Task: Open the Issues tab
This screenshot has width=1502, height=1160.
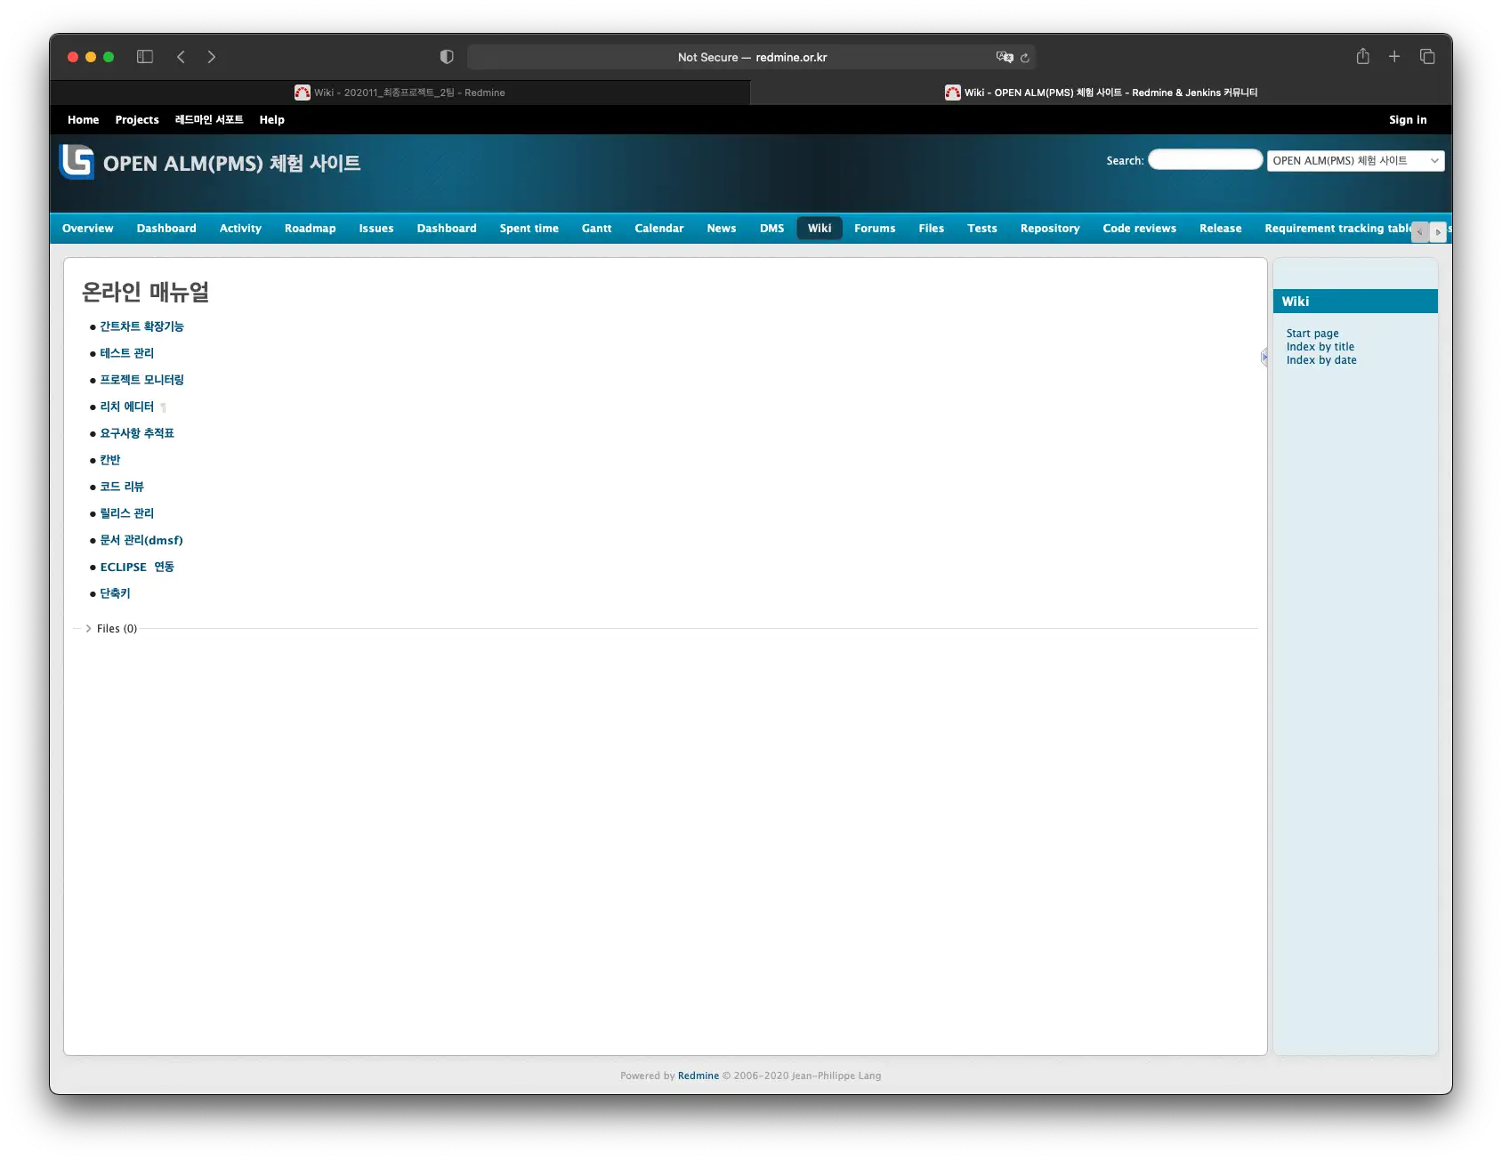Action: pos(376,229)
